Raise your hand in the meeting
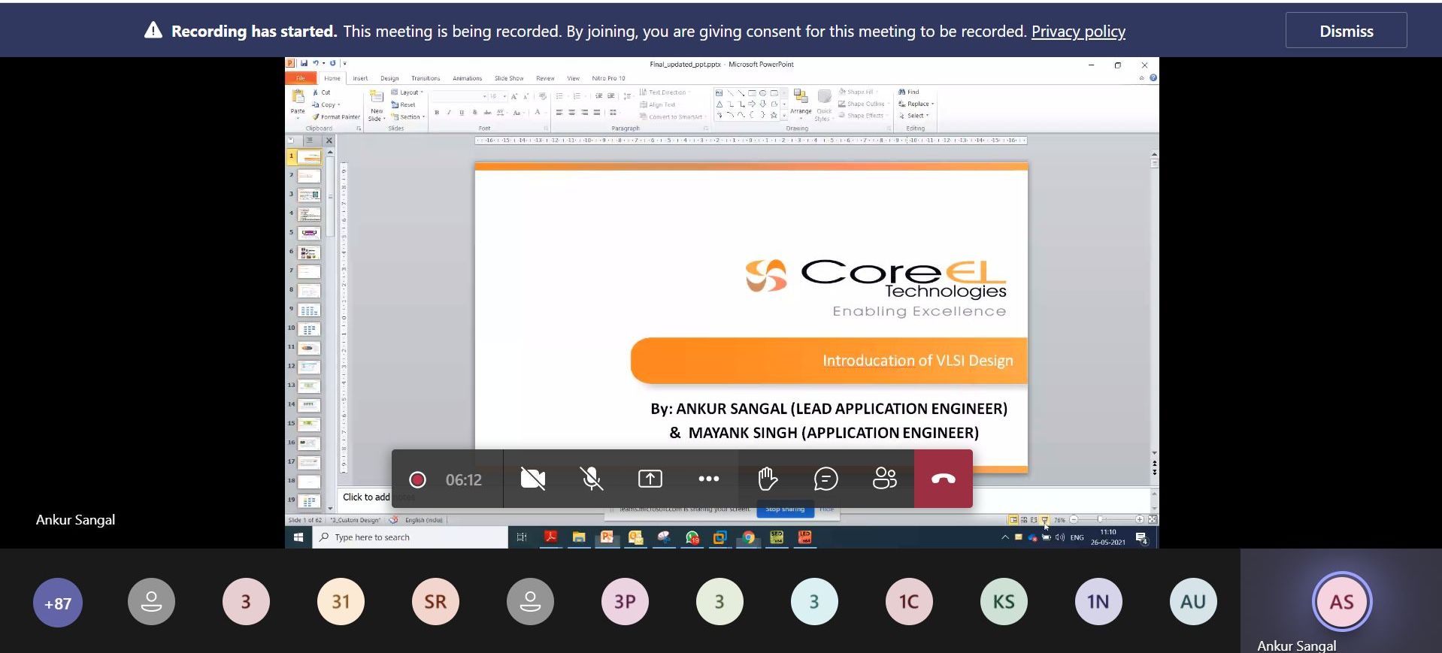The height and width of the screenshot is (653, 1442). 767,479
